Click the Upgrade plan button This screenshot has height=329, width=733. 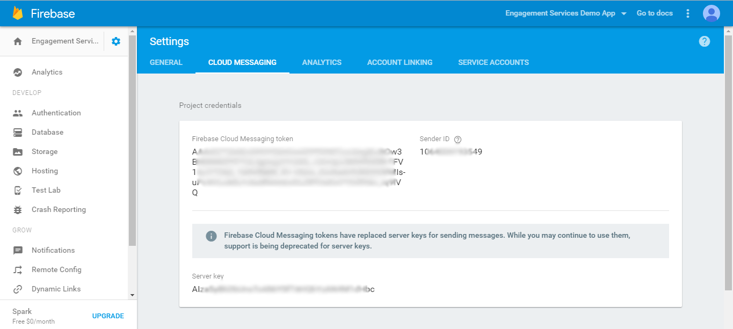(x=108, y=316)
